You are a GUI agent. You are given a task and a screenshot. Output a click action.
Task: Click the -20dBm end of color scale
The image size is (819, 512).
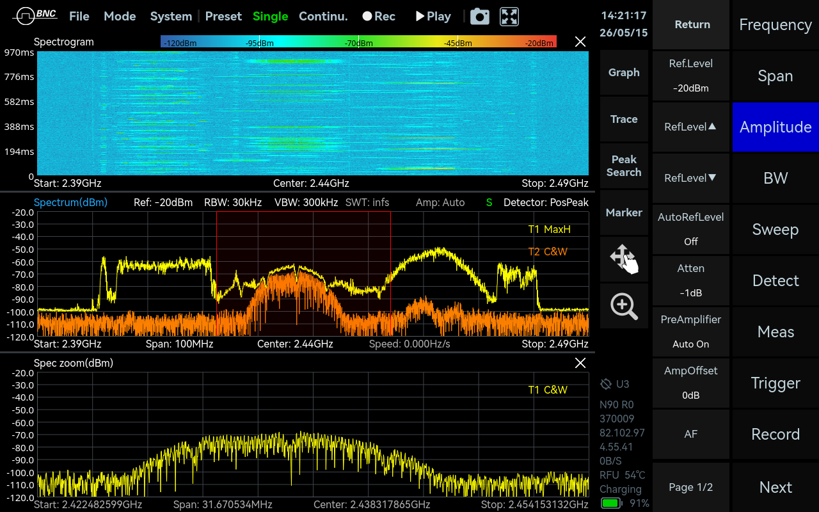coord(539,43)
